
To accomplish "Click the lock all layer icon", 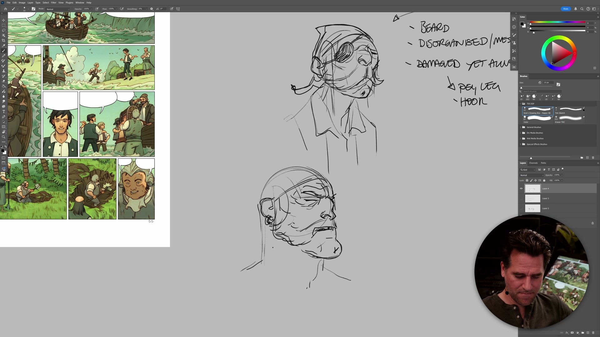I will [x=544, y=180].
